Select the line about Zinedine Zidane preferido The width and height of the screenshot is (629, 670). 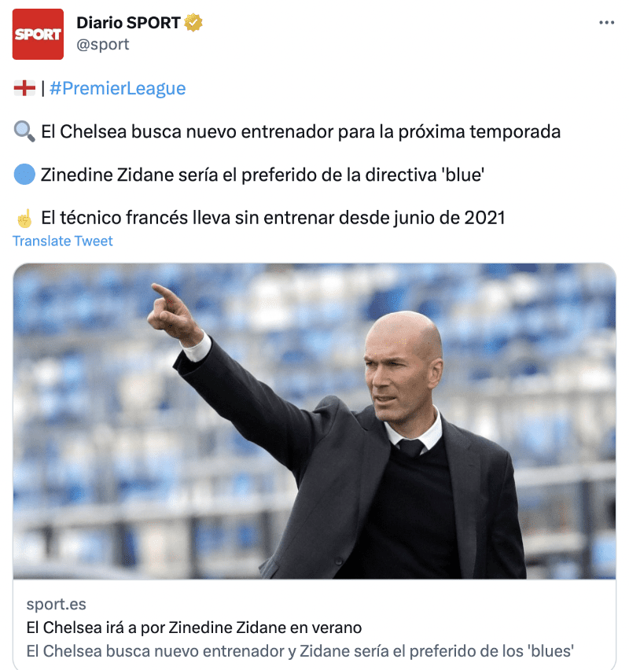pos(263,175)
